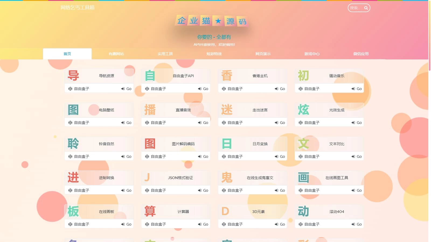This screenshot has width=431, height=242.
Task: Select the calculator "算" icon
Action: coord(150,211)
